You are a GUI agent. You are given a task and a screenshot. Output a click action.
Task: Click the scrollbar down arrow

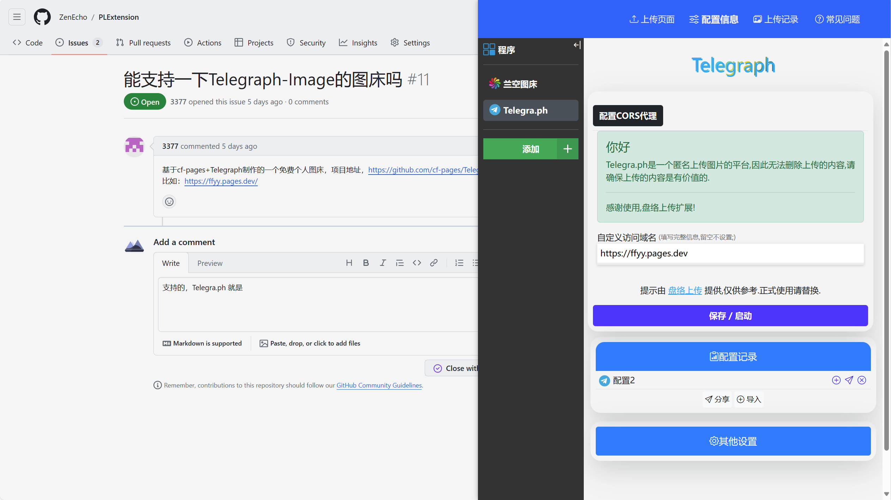(886, 494)
